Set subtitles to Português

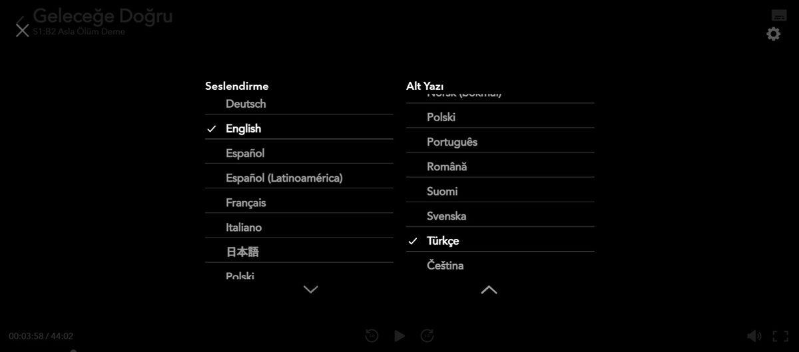451,142
